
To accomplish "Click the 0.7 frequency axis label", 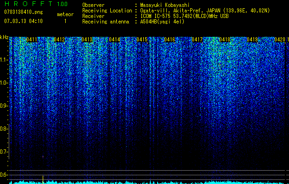I will (4, 152).
